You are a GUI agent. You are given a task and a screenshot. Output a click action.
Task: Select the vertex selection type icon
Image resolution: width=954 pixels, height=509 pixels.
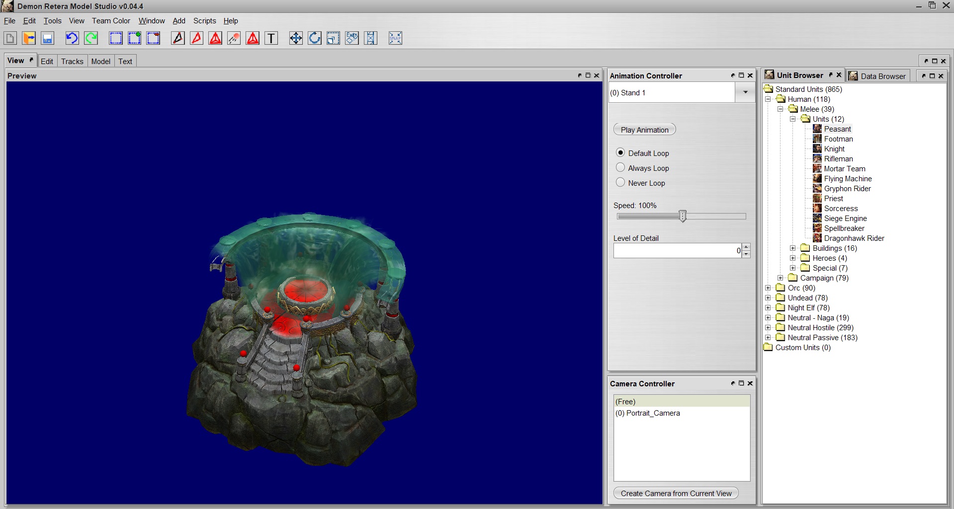pyautogui.click(x=178, y=38)
